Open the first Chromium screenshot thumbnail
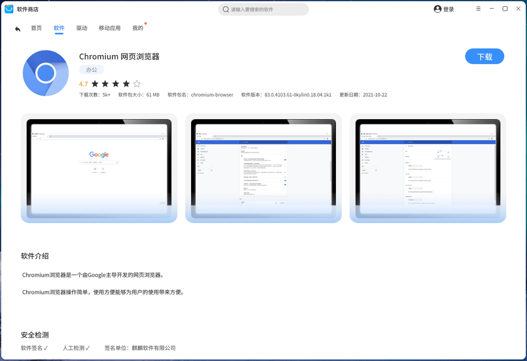The height and width of the screenshot is (361, 527). [x=99, y=168]
